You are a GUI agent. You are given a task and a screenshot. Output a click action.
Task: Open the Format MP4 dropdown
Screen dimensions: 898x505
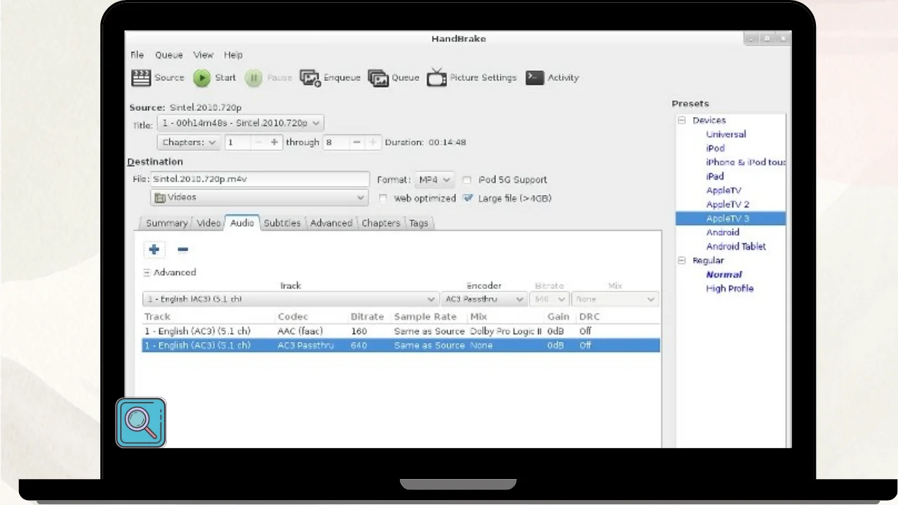pyautogui.click(x=435, y=180)
